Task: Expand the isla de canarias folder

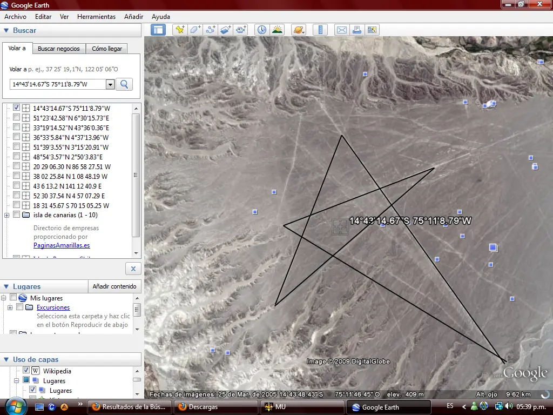Action: pyautogui.click(x=6, y=215)
